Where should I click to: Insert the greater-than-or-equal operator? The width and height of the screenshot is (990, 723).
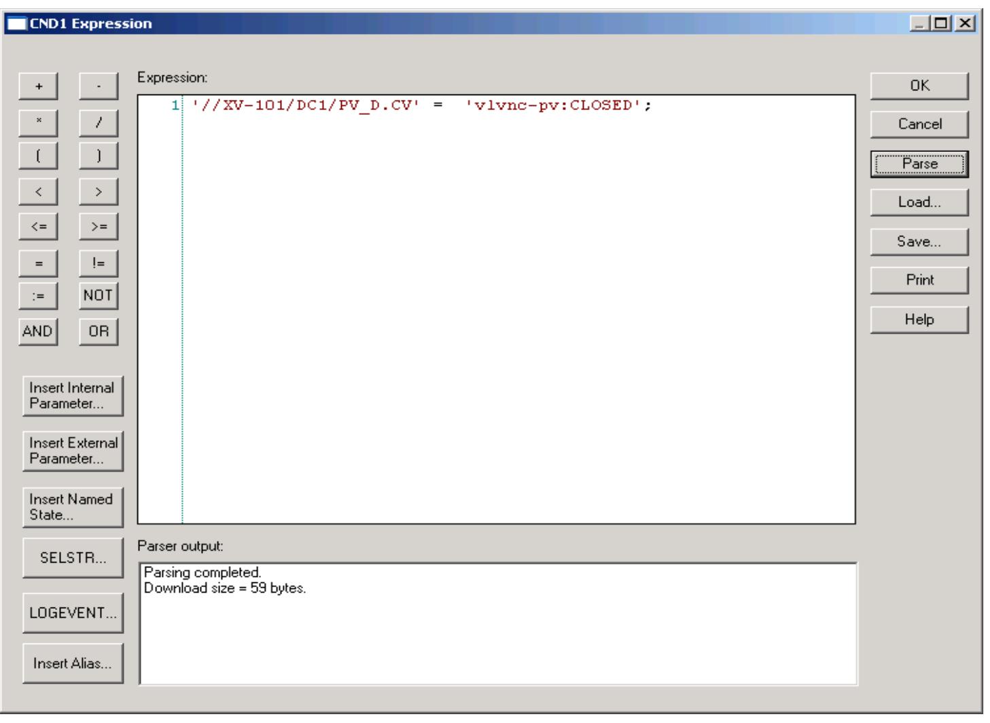coord(99,227)
